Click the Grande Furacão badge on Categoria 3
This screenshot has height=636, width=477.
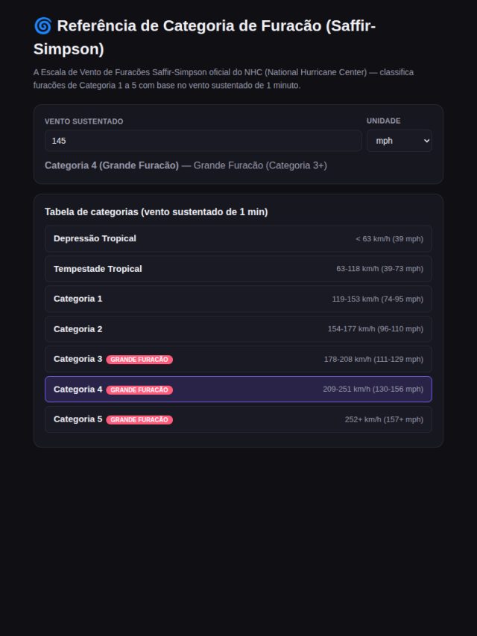139,360
